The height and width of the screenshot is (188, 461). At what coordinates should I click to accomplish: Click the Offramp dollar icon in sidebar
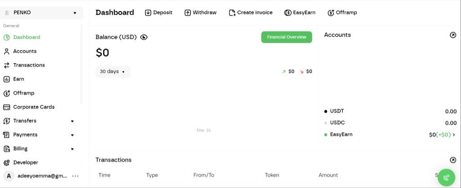point(6,93)
